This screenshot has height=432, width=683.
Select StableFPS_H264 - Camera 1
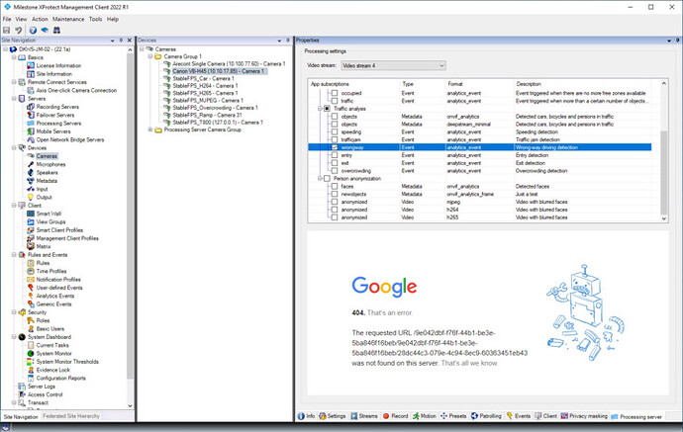pyautogui.click(x=203, y=85)
